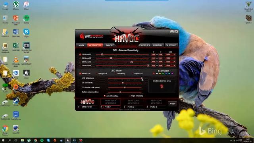Select Profile 2 slot
Image resolution: width=254 pixels, height=143 pixels.
click(x=133, y=103)
